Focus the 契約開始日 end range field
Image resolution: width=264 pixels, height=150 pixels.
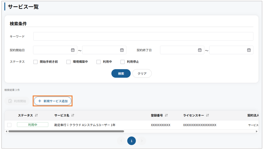pos(104,50)
